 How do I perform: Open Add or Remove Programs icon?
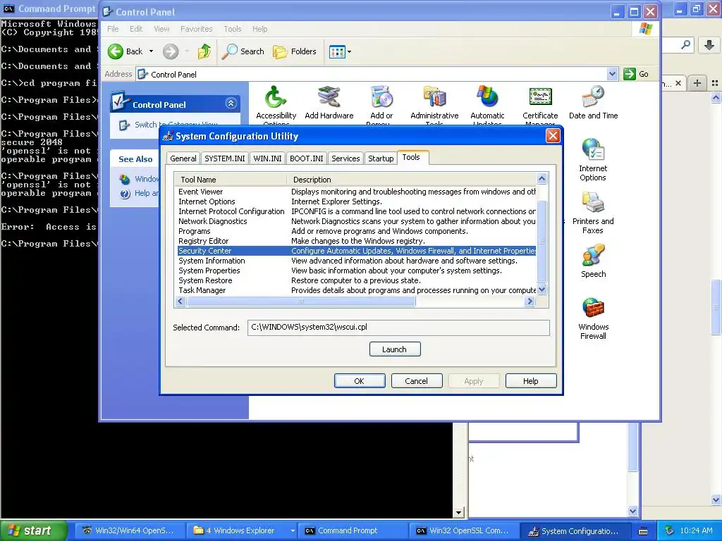pyautogui.click(x=381, y=97)
